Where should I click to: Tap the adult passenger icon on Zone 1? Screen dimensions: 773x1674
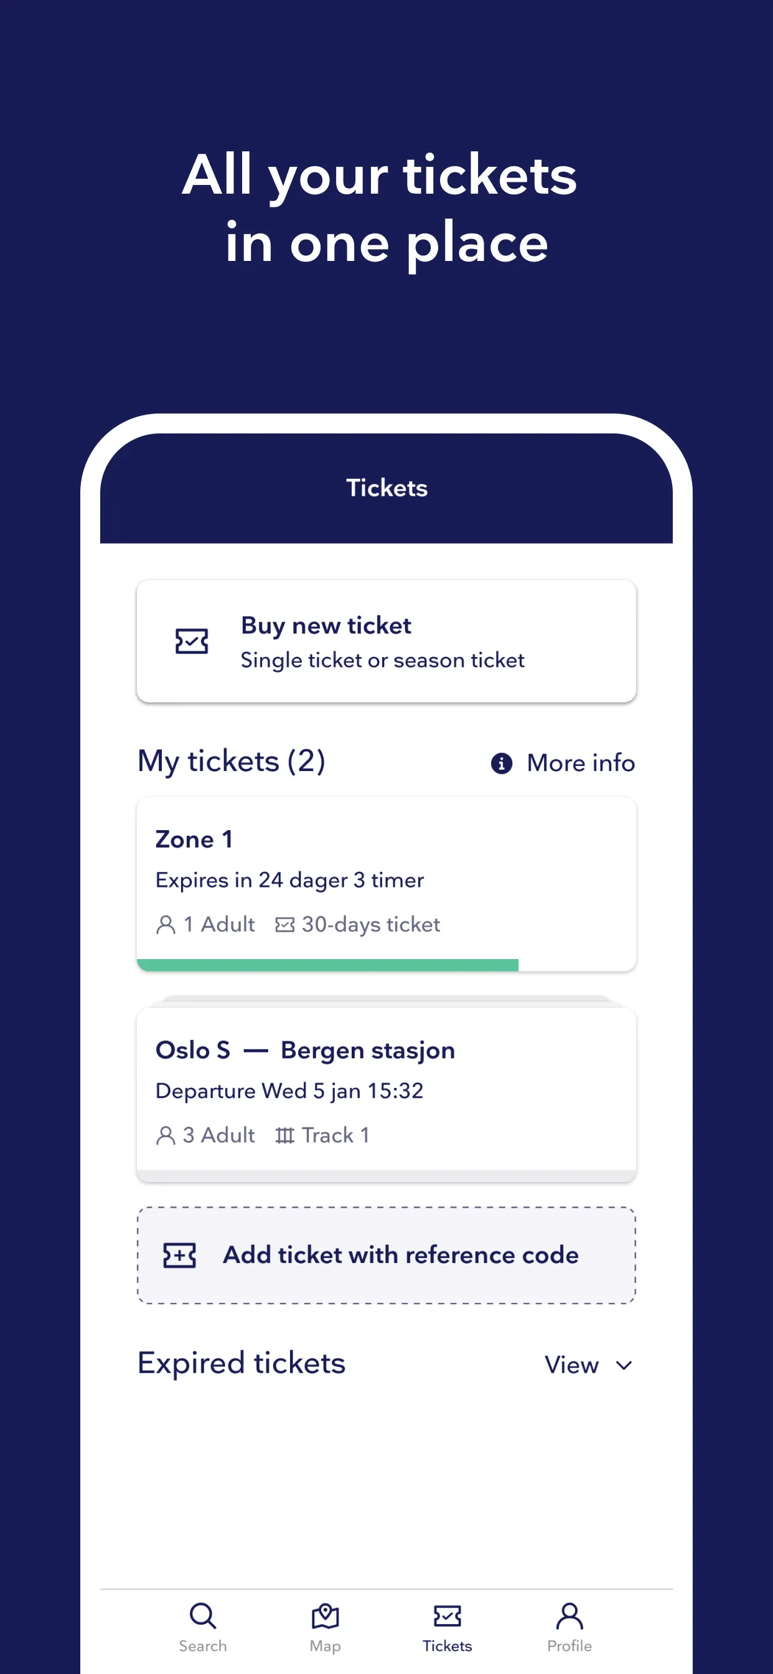pyautogui.click(x=166, y=925)
